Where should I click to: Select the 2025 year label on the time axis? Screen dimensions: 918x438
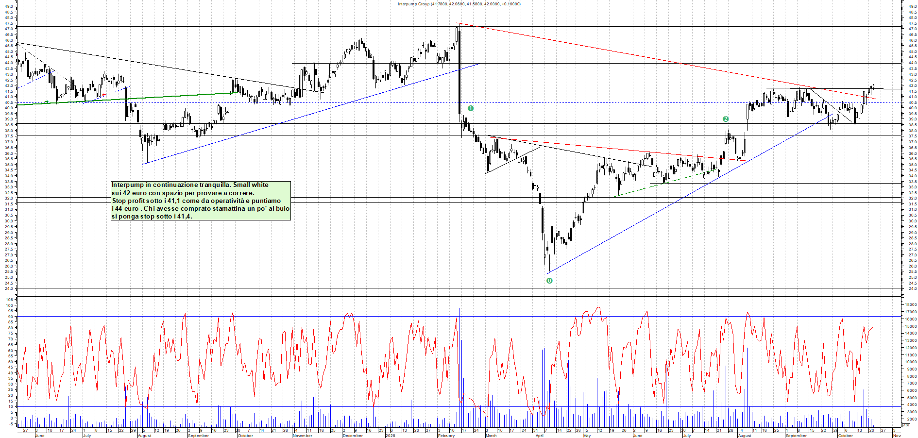[390, 436]
